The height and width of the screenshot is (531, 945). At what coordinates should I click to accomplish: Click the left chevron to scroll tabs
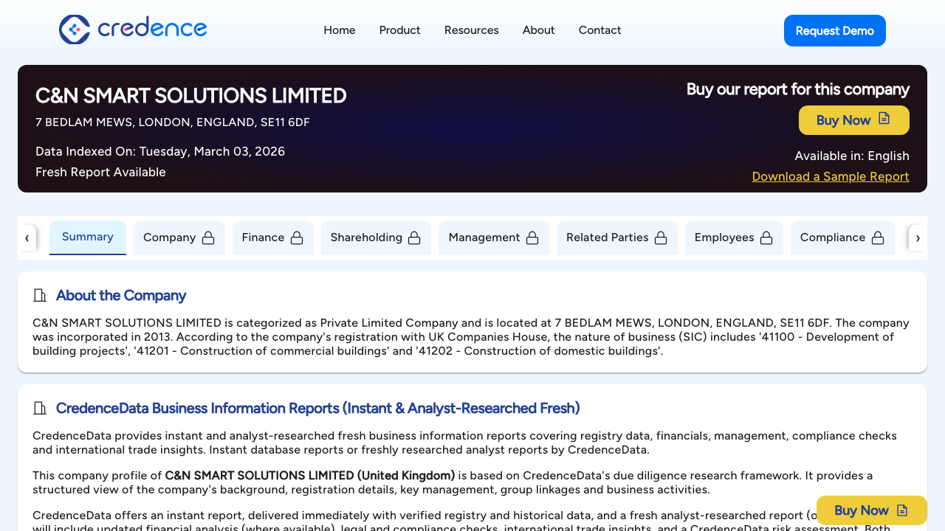click(x=27, y=237)
